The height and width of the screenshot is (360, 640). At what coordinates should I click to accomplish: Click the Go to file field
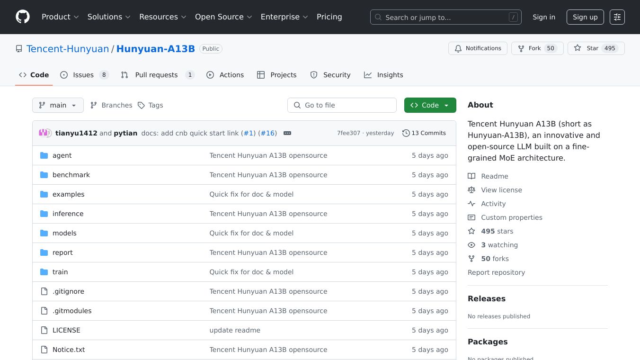[x=342, y=105]
